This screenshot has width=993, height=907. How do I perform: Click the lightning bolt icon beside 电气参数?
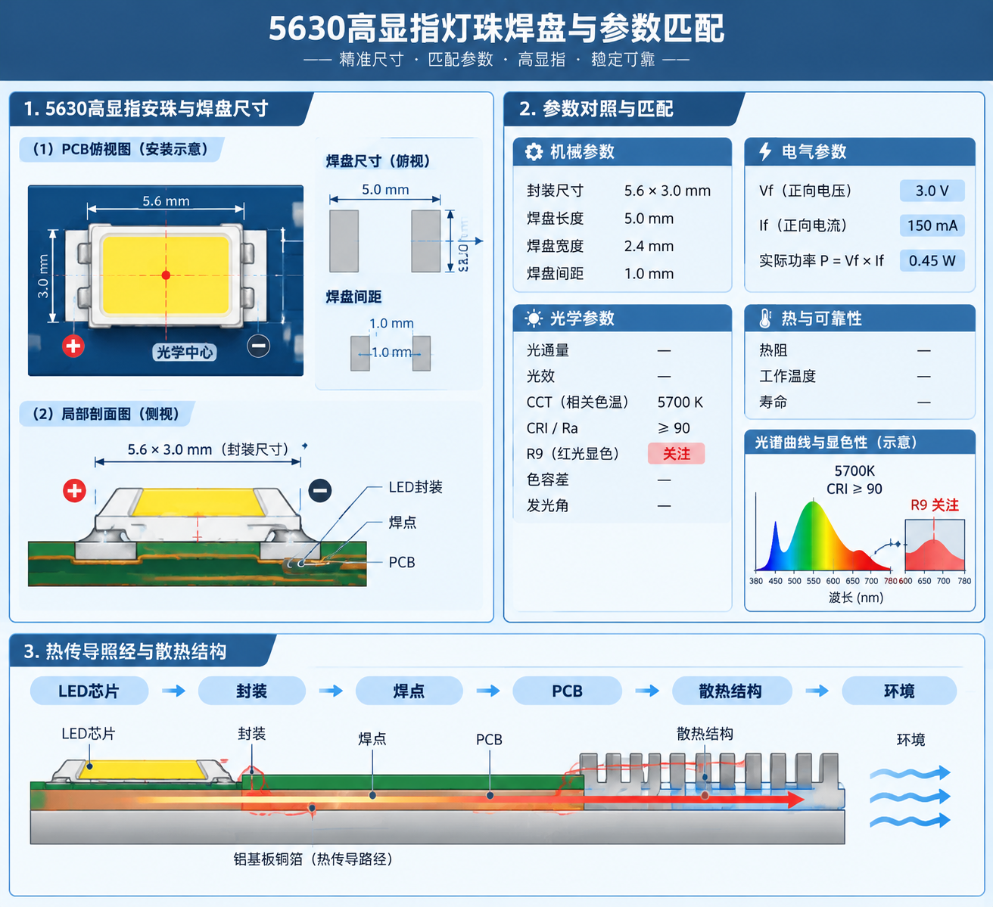[x=765, y=151]
